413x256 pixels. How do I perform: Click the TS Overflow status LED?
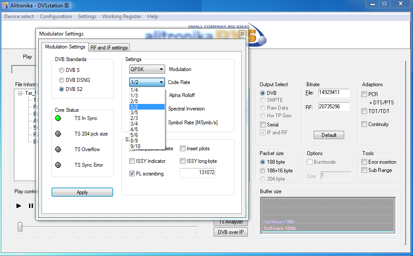59,149
